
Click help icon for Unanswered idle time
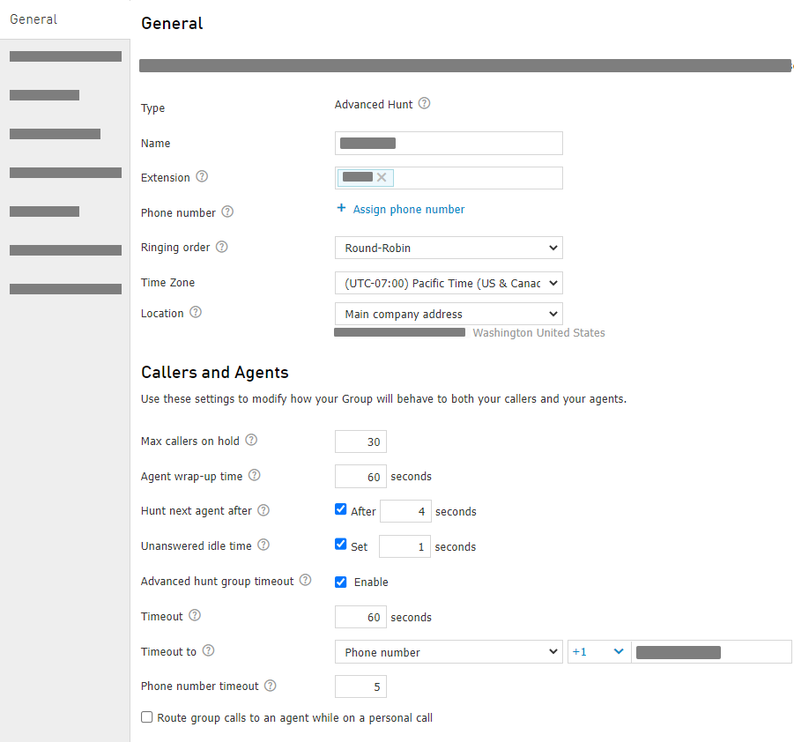tap(263, 545)
